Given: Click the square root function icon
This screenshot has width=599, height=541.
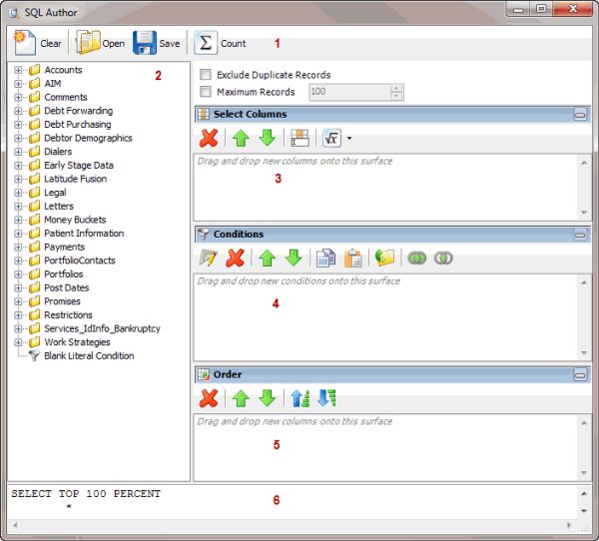Looking at the screenshot, I should tap(331, 138).
